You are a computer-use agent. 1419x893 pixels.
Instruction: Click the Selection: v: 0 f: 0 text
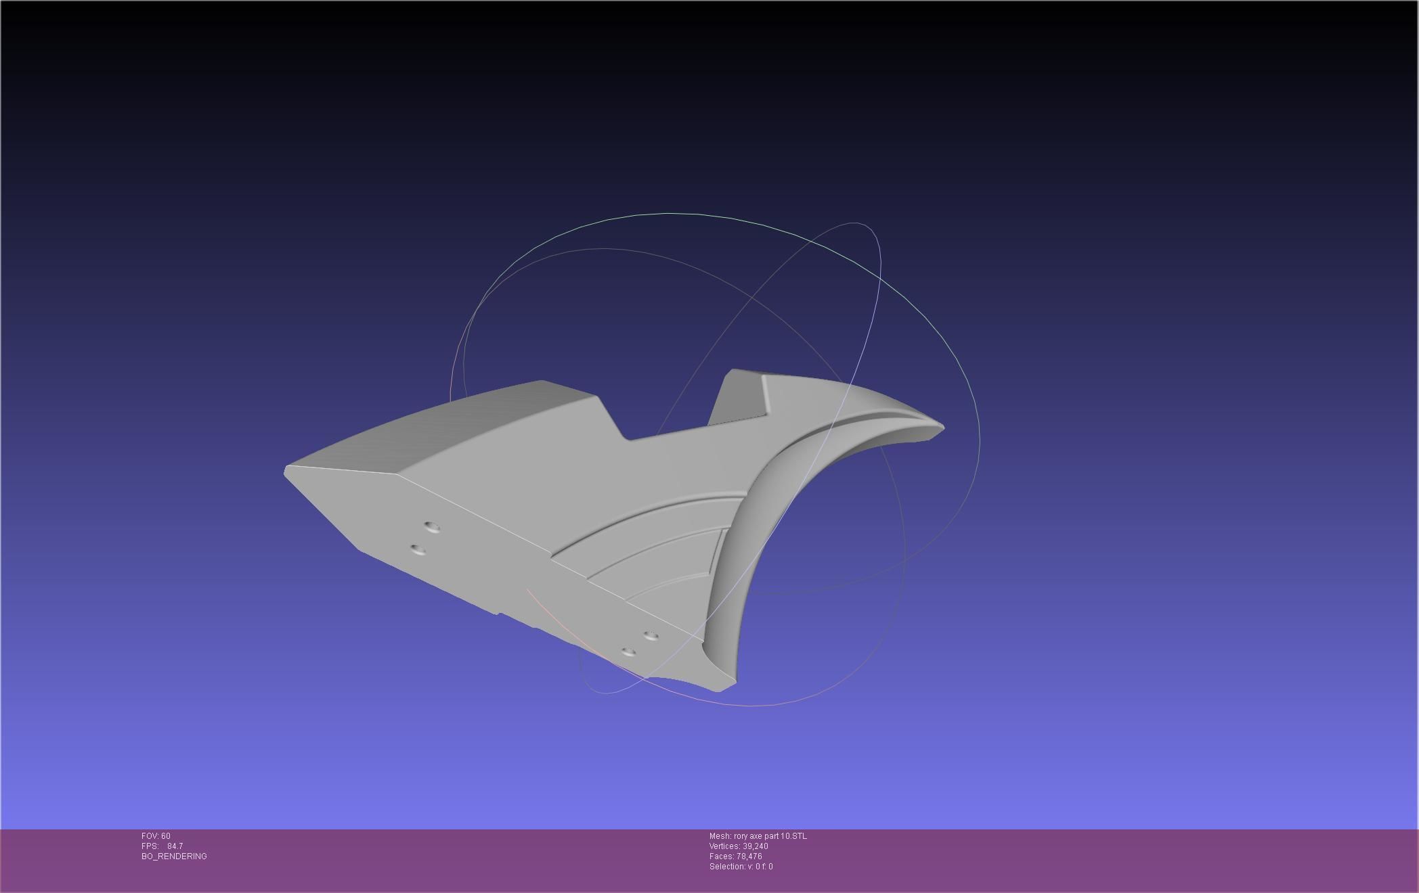click(741, 867)
